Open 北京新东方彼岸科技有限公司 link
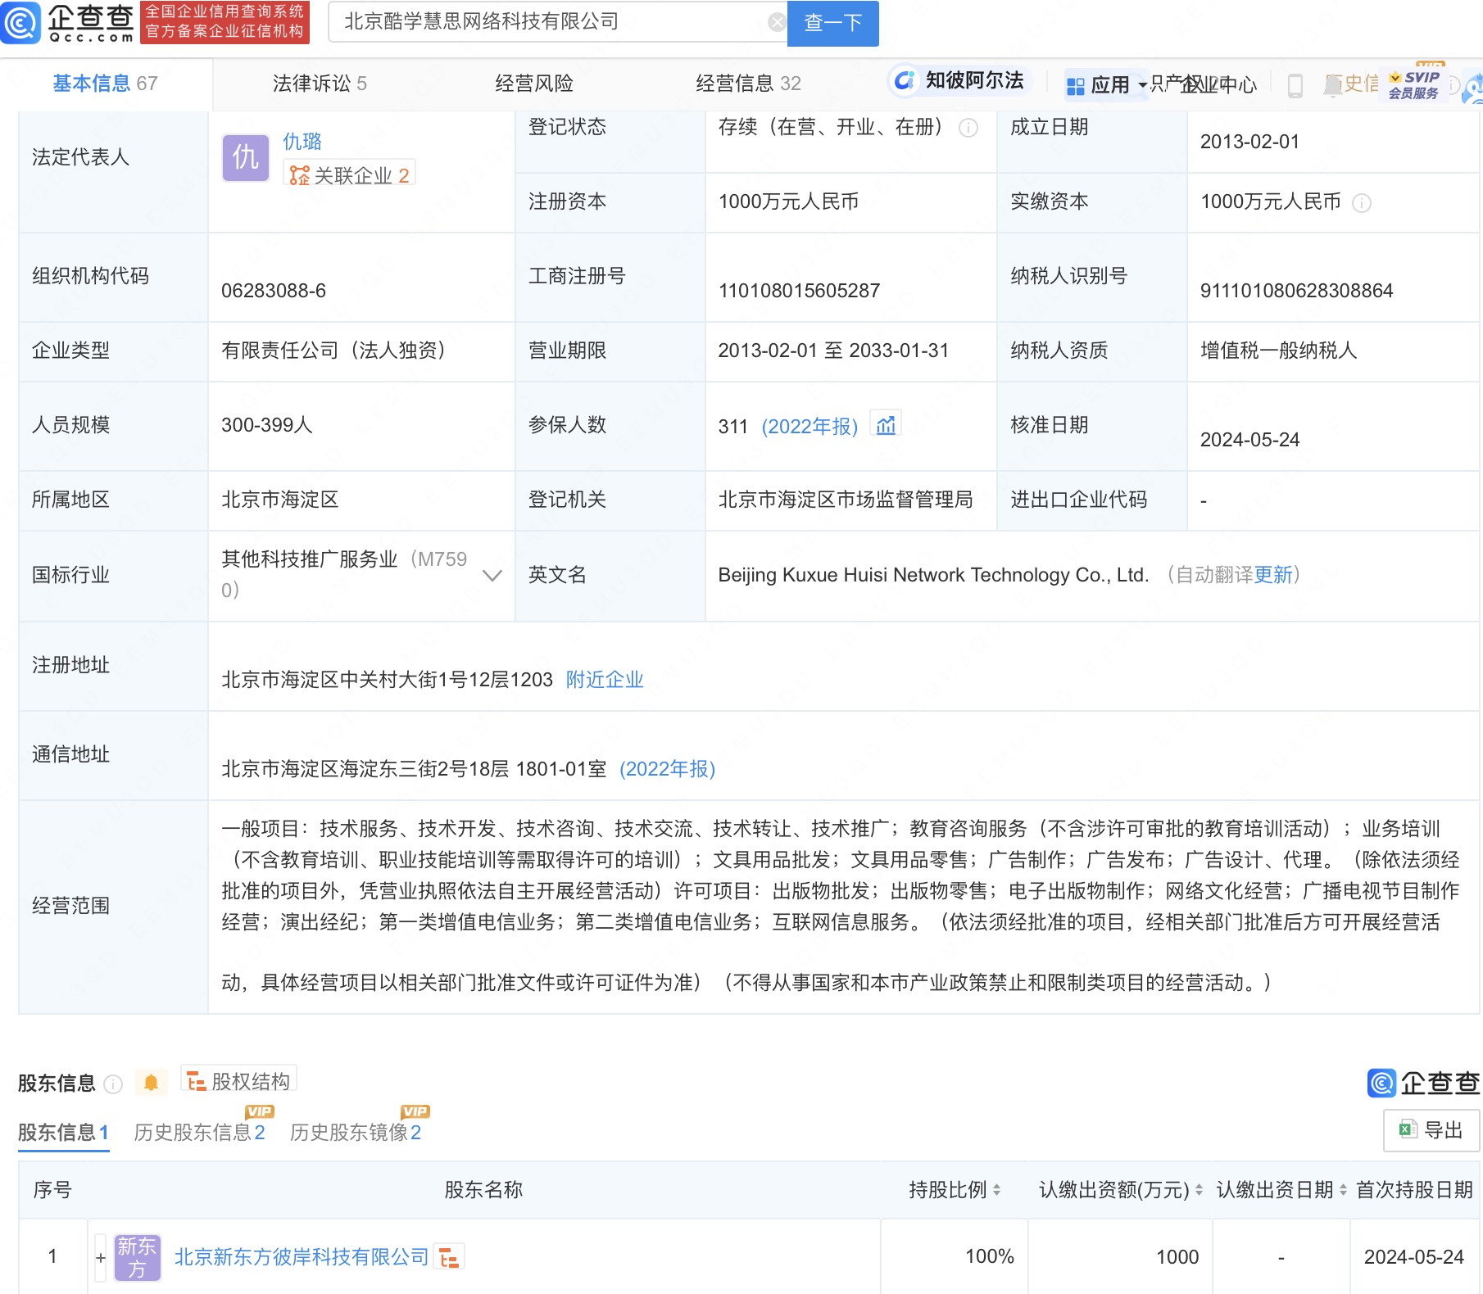 click(x=302, y=1257)
